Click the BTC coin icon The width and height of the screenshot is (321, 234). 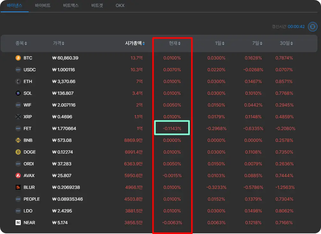[18, 58]
